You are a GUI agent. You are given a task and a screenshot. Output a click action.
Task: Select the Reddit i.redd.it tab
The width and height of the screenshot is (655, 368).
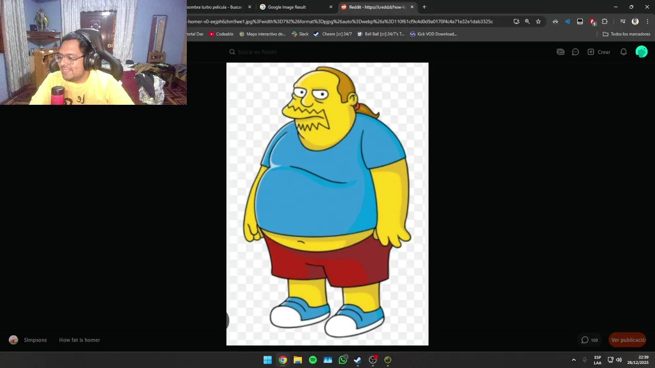tap(377, 7)
